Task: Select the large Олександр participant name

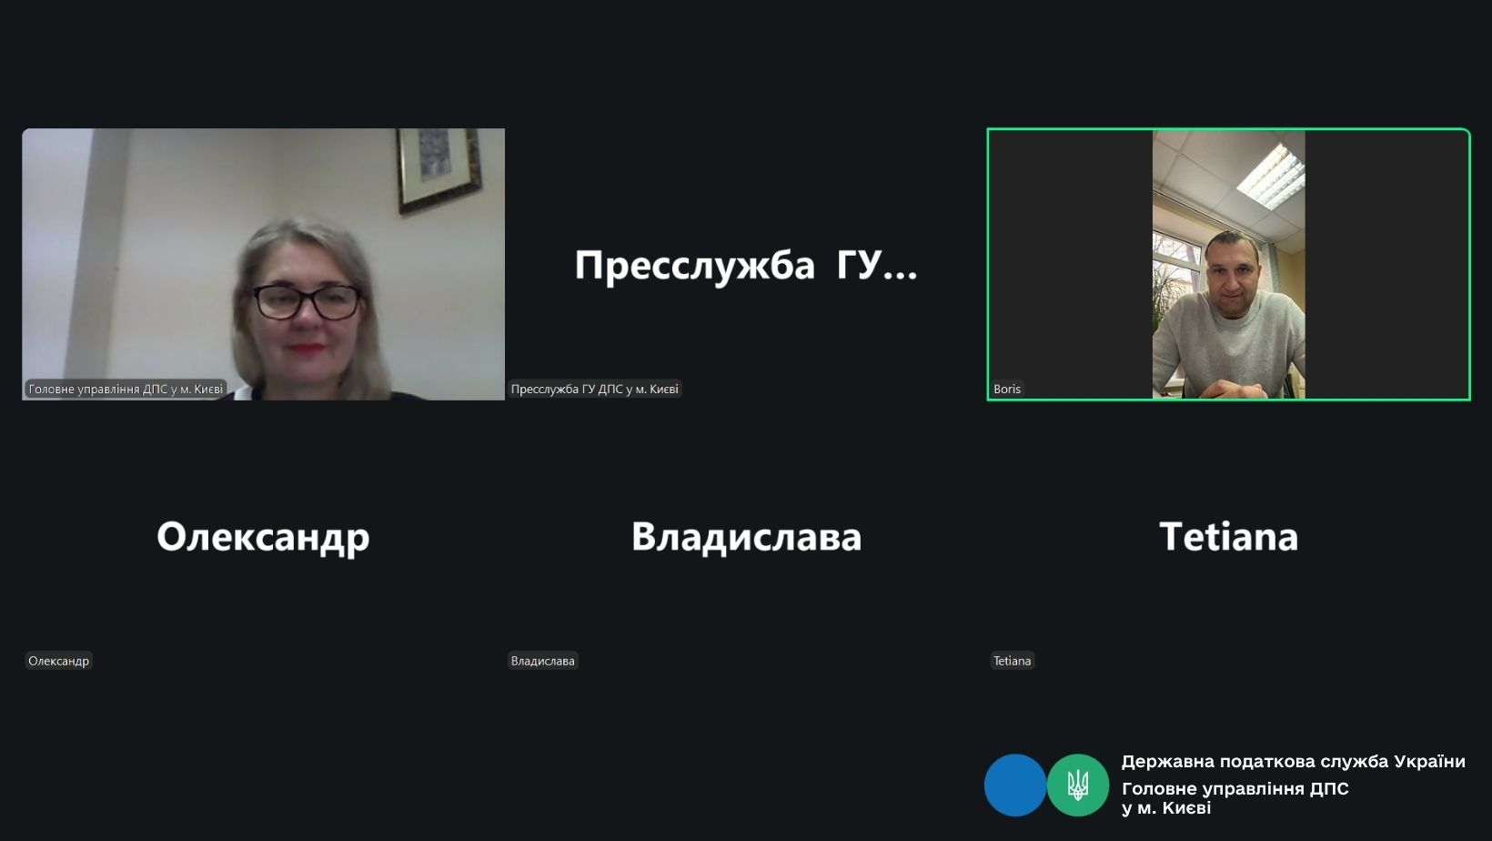Action: coord(263,536)
